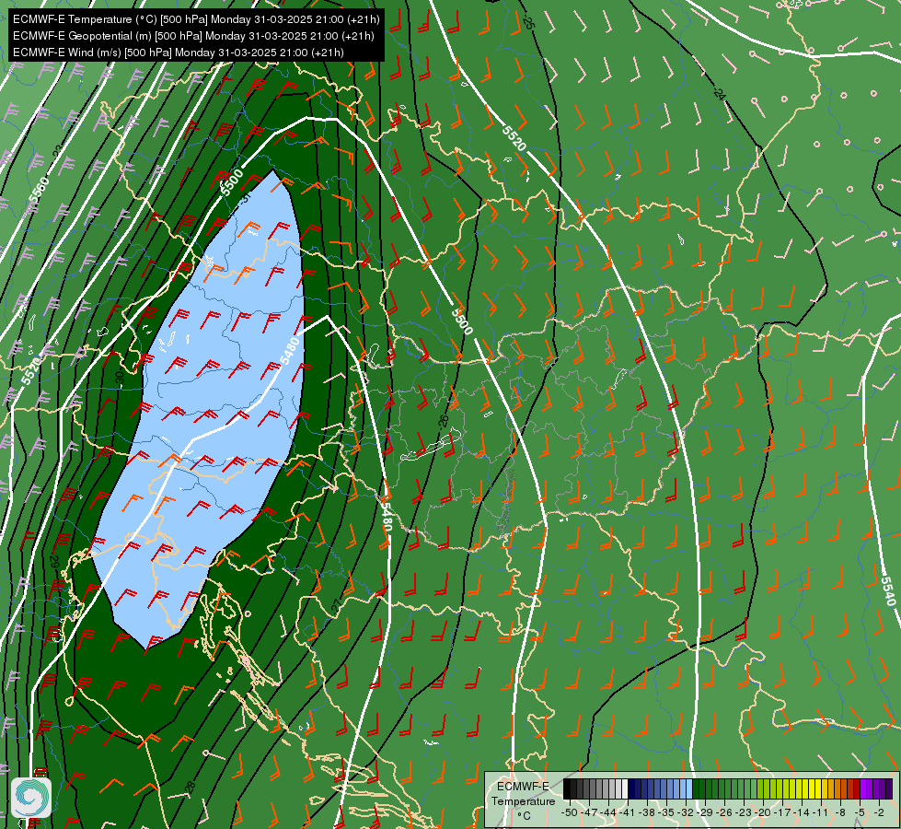
Task: Click the isotherm label 27
Action: click(336, 605)
